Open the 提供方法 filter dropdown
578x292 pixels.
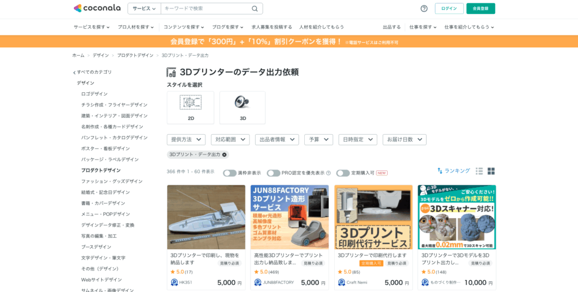[186, 139]
